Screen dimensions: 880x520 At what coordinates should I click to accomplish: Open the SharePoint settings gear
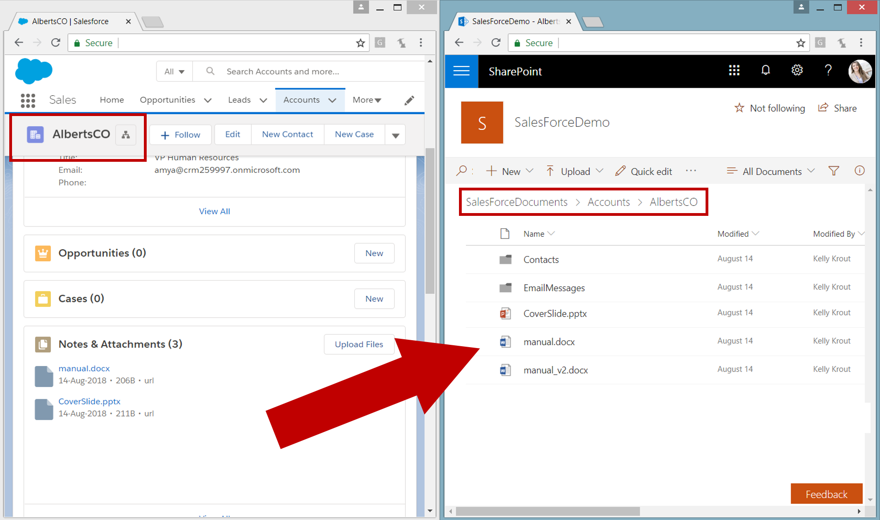click(797, 70)
